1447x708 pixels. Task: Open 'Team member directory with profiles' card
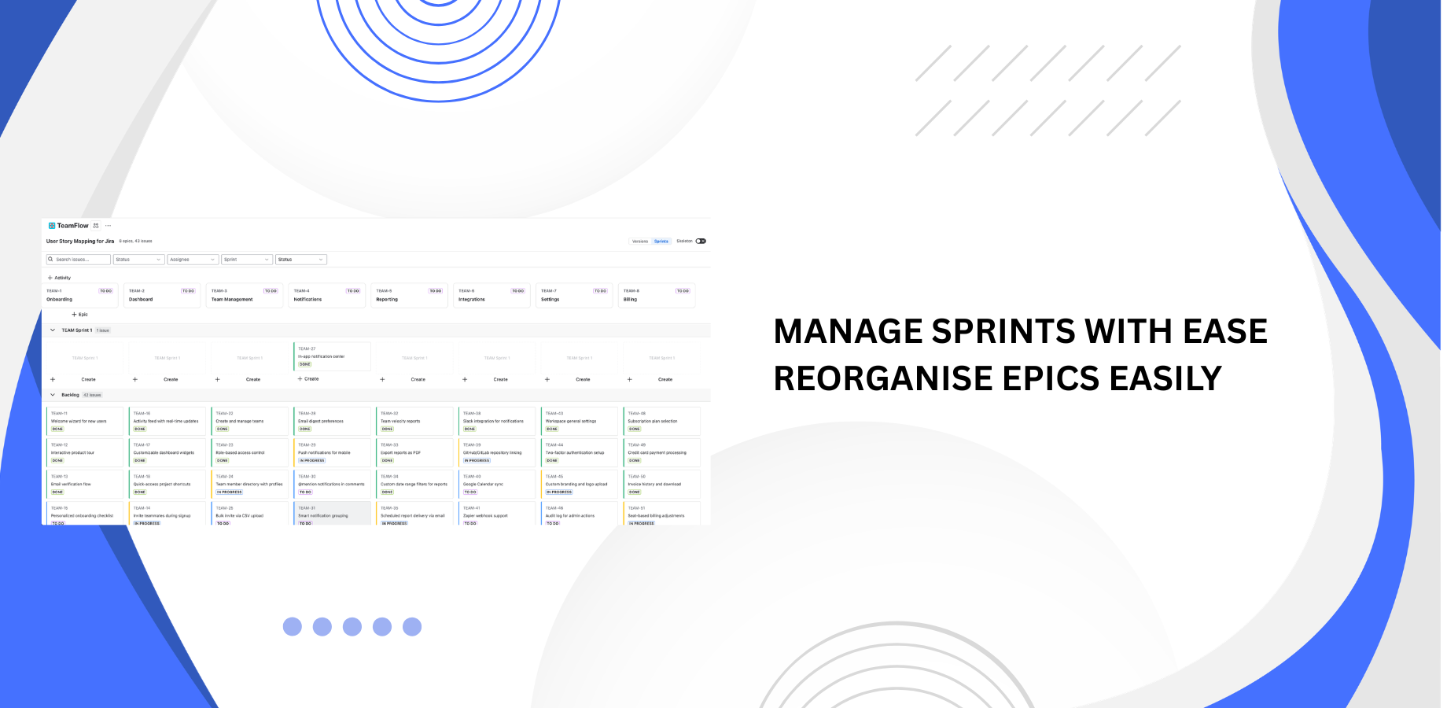[250, 484]
